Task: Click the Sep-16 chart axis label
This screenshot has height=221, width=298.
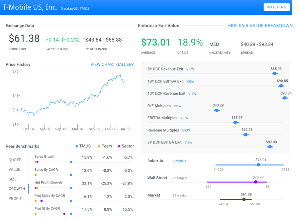Action: pyautogui.click(x=94, y=129)
